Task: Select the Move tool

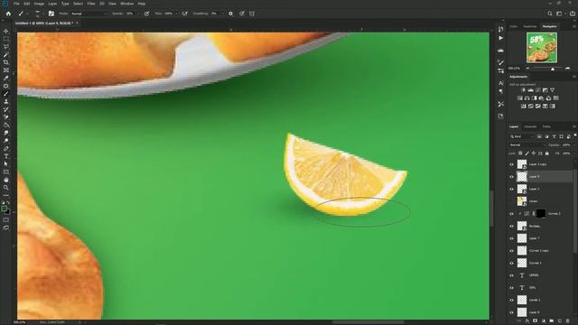Action: click(6, 31)
